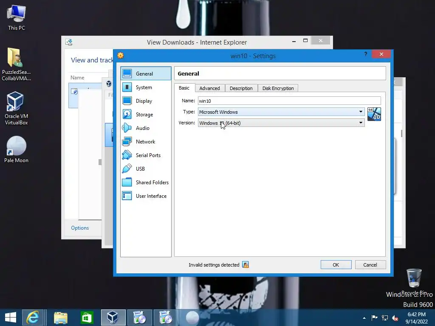Screen dimensions: 435x326
Task: Open the General settings category
Action: [146, 73]
